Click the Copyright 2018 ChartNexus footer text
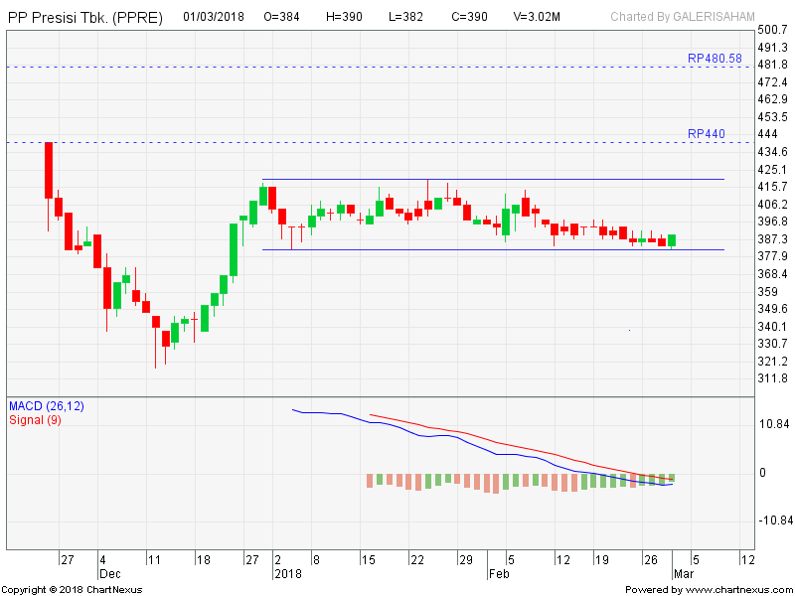795x596 pixels. [72, 589]
